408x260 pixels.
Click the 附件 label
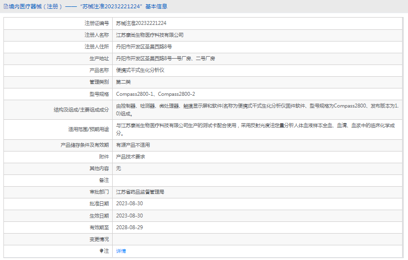(x=104, y=156)
